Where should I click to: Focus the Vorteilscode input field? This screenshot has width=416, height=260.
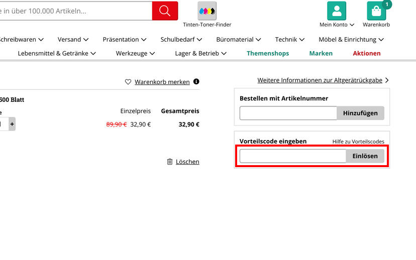(292, 156)
